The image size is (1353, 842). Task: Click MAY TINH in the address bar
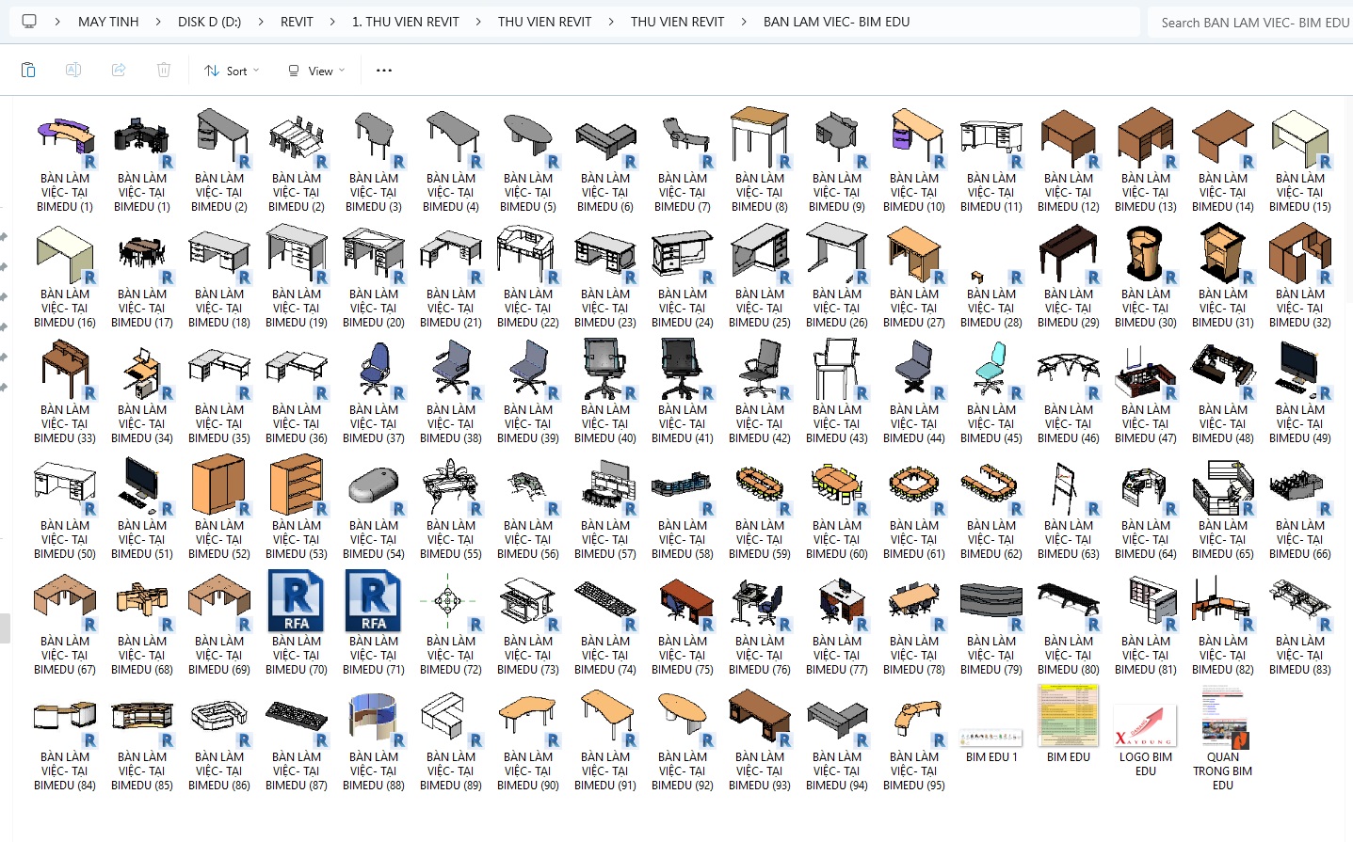tap(108, 22)
